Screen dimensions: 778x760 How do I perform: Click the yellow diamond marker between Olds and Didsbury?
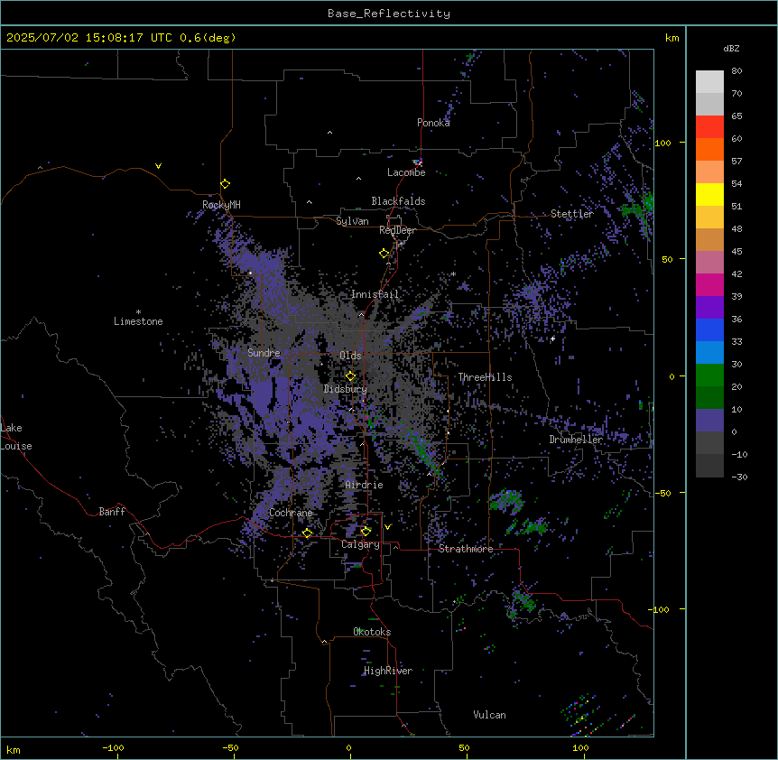tap(351, 376)
